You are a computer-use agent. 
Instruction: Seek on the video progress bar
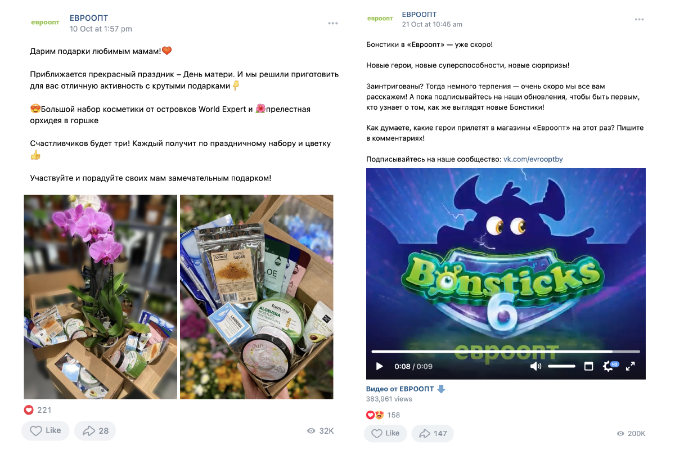point(505,352)
